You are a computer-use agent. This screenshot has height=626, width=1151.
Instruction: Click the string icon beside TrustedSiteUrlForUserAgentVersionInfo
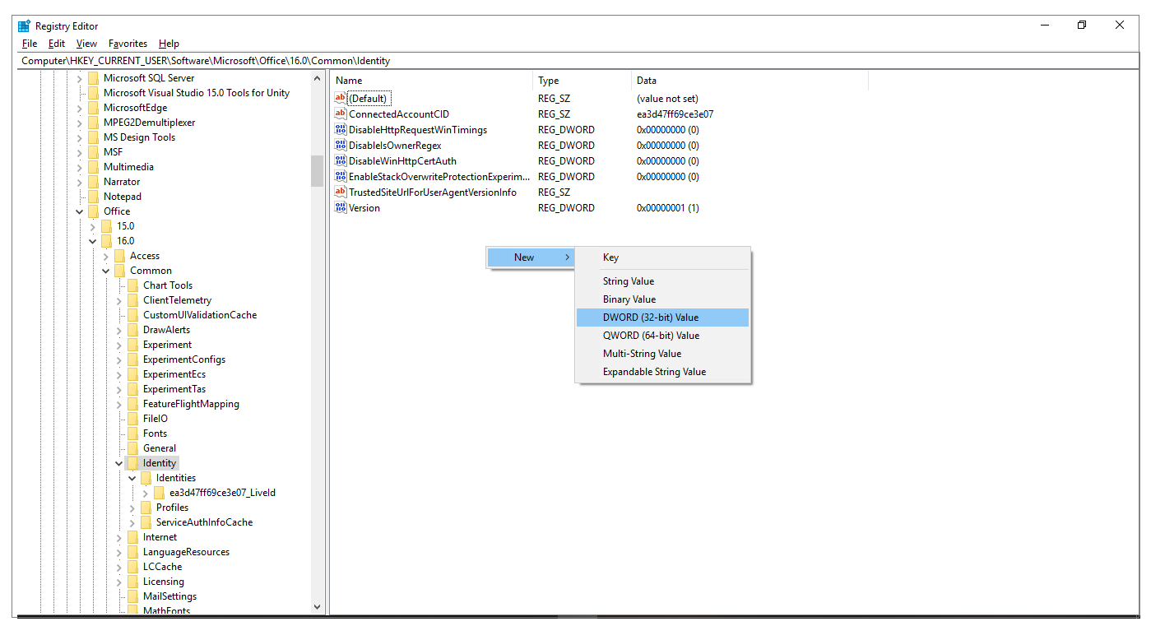pos(341,192)
